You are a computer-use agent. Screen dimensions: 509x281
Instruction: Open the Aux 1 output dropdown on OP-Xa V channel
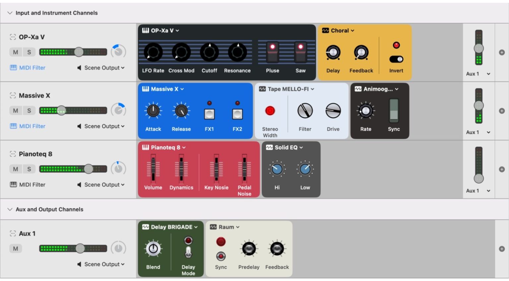[478, 74]
